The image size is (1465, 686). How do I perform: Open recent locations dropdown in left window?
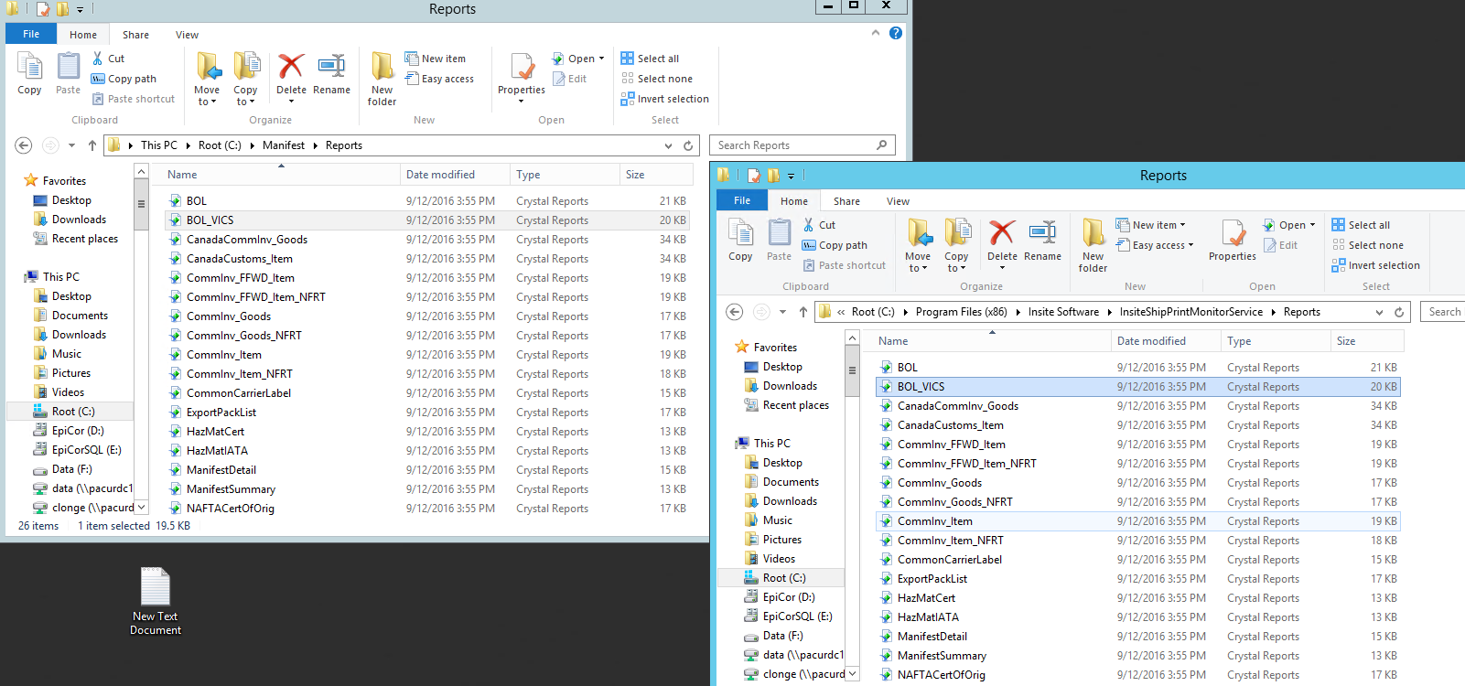coord(71,145)
